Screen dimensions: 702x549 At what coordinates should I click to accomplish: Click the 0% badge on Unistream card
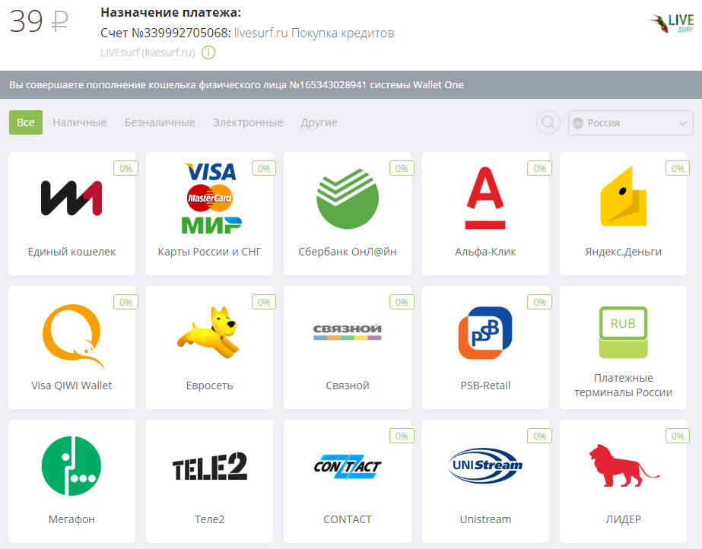(539, 436)
